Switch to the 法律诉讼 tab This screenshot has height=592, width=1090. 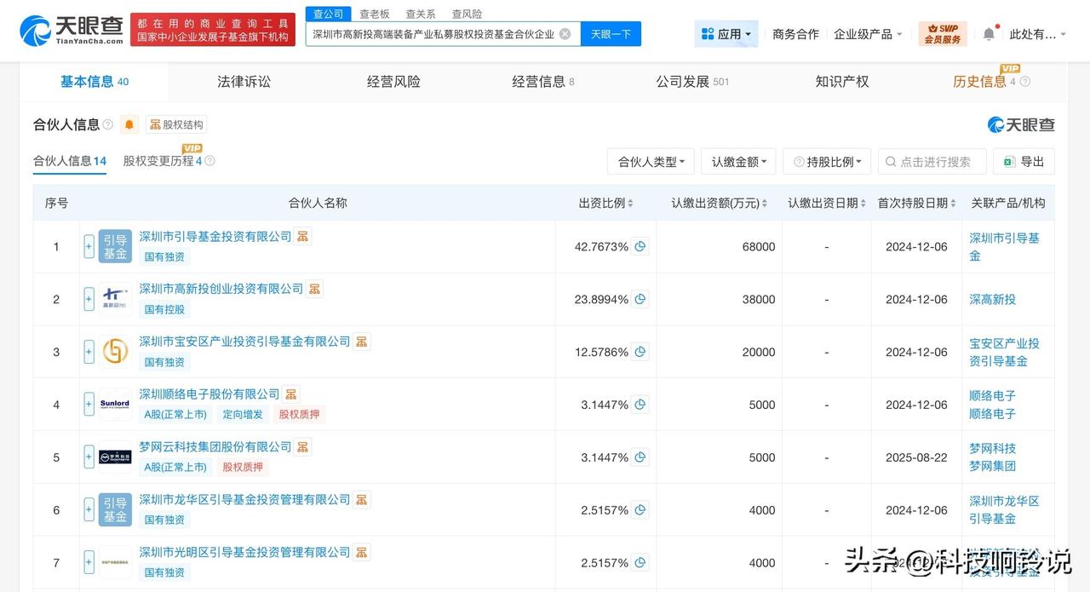(244, 82)
